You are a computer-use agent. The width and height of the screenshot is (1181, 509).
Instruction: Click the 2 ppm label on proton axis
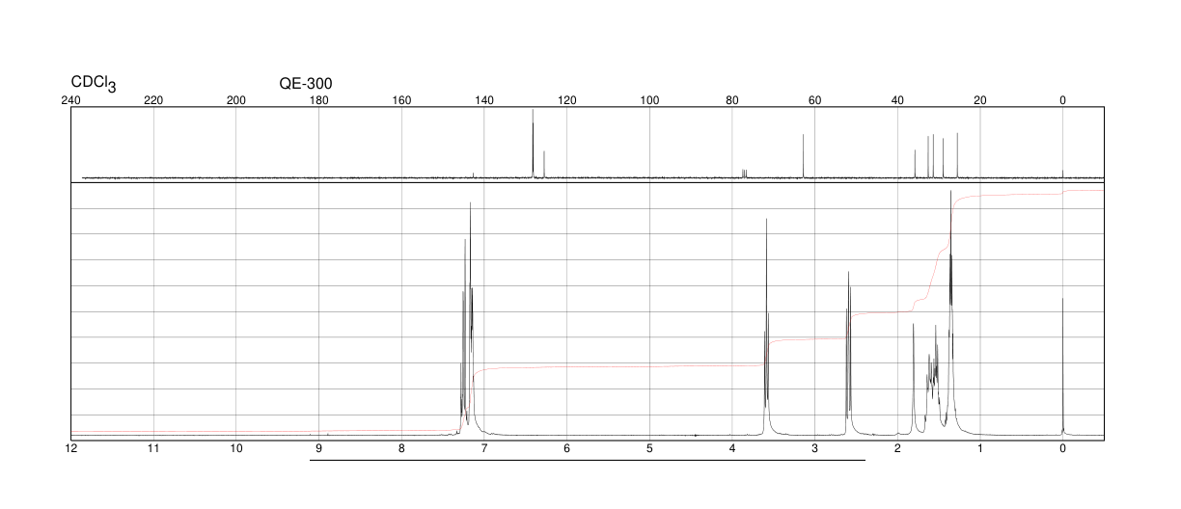897,449
